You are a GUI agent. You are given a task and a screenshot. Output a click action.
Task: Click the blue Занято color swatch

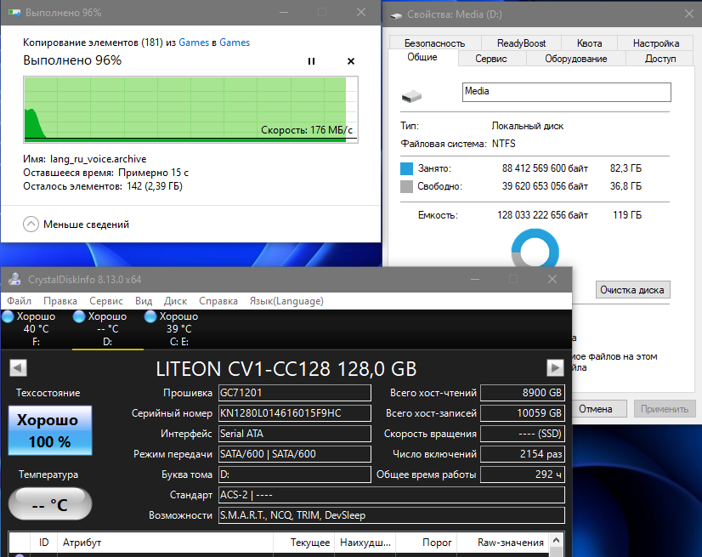click(x=406, y=168)
